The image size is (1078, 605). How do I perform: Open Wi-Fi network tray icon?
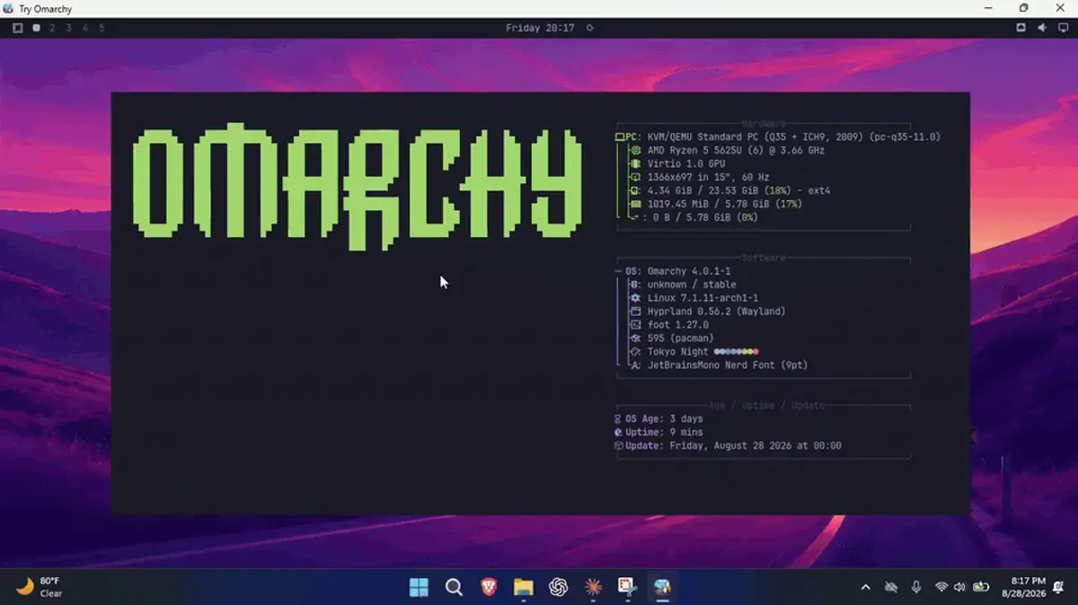[x=941, y=587]
